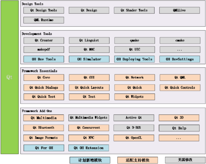Click the qmake tool box
This screenshot has height=164, width=206.
coord(134,40)
